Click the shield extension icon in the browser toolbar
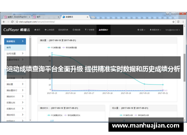 [178, 22]
